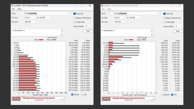Open www.atto.com link in left banner

pyautogui.click(x=39, y=100)
